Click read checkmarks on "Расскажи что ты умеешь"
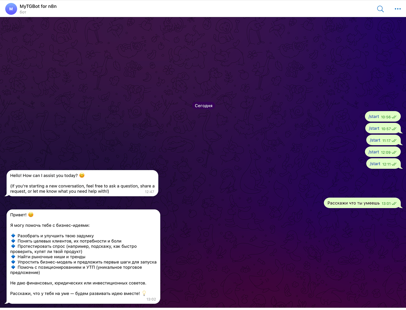Image resolution: width=406 pixels, height=310 pixels. pyautogui.click(x=394, y=203)
